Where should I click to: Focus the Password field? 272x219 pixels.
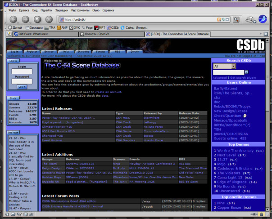(x=22, y=81)
